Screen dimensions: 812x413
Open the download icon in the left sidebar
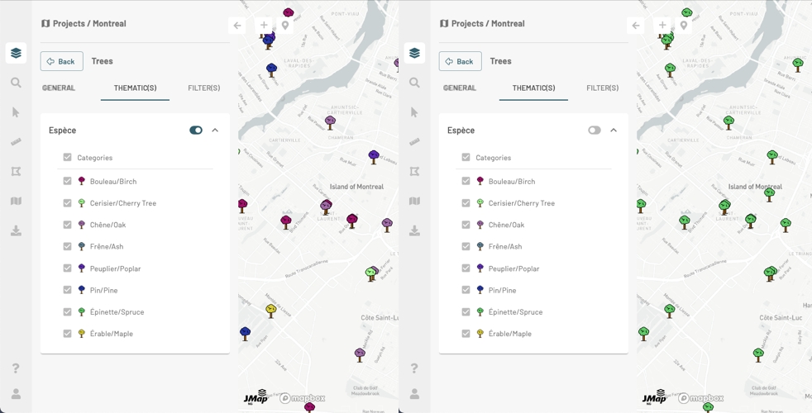click(16, 231)
